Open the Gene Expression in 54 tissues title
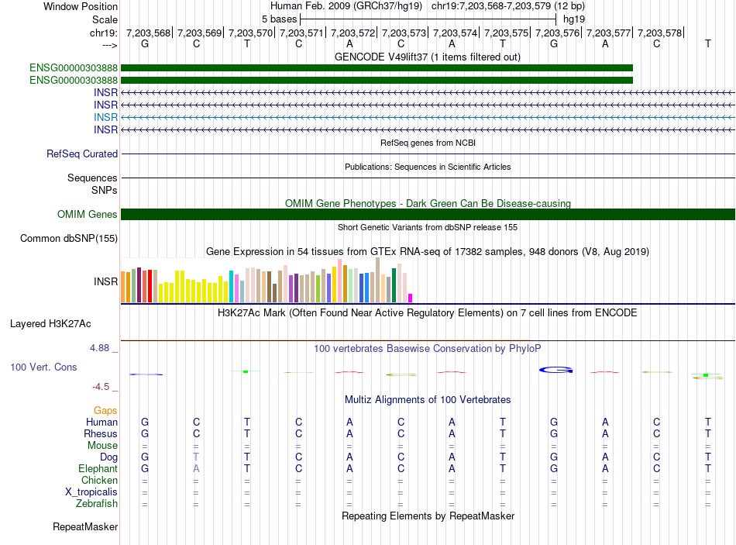The height and width of the screenshot is (545, 736). click(428, 251)
